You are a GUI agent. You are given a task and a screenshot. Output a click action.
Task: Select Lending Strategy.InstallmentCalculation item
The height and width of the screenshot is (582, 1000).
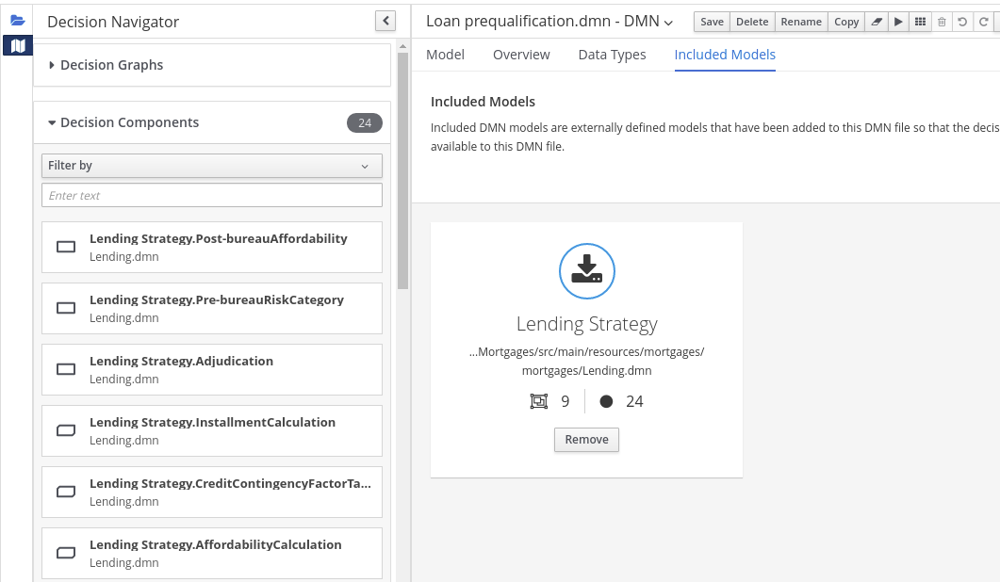[x=212, y=431]
